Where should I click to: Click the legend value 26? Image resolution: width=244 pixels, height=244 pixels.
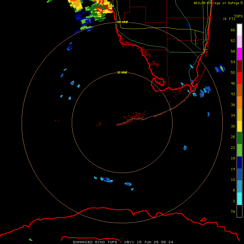[x=233, y=137]
